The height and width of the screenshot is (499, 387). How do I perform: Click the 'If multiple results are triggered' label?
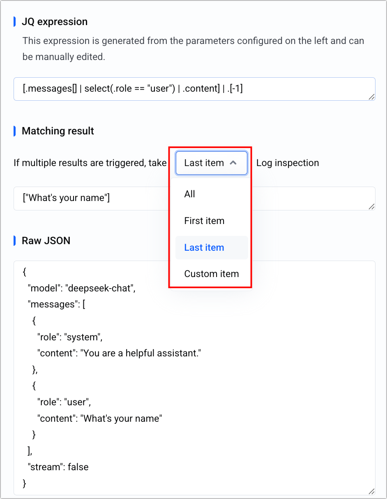tap(90, 163)
